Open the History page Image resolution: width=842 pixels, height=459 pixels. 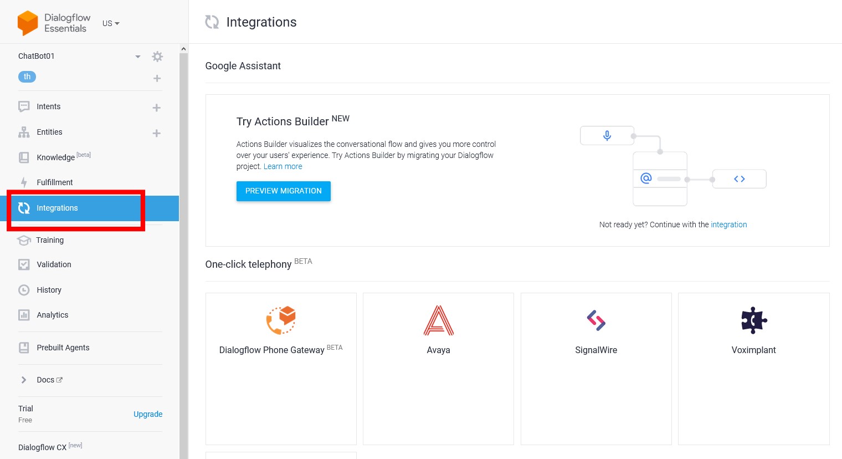pyautogui.click(x=49, y=290)
